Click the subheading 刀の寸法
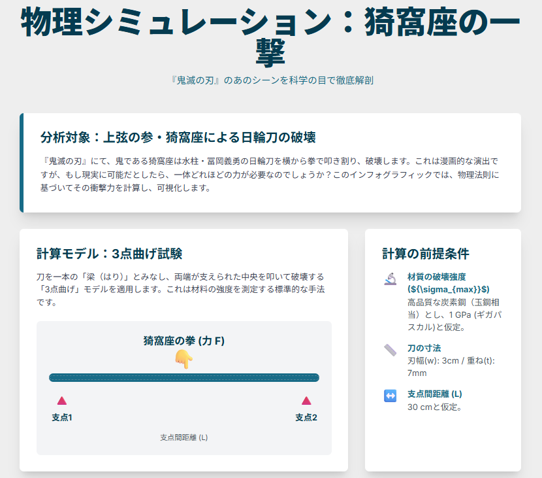Image resolution: width=542 pixels, height=478 pixels. 424,348
